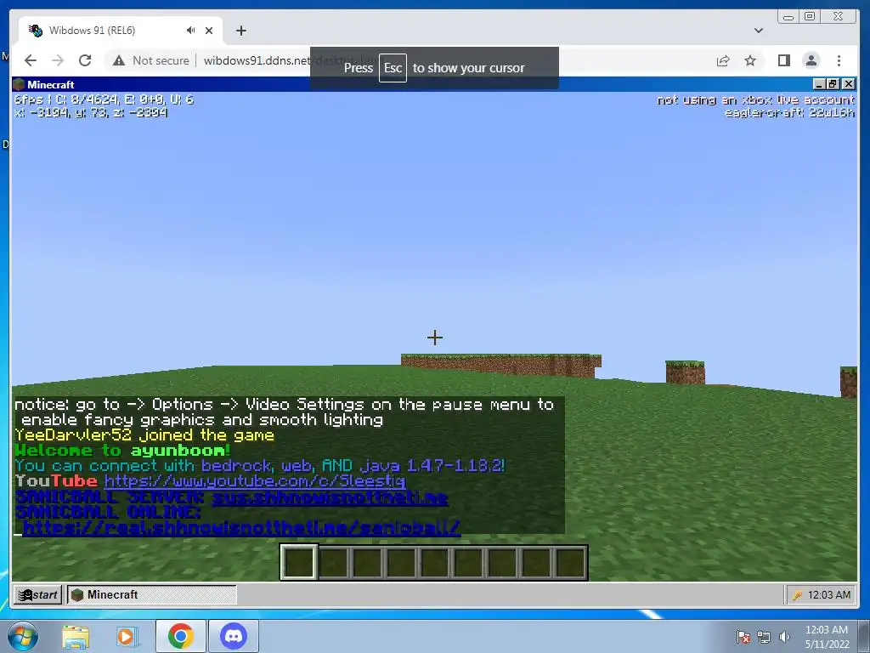Click the Wibdows tray key icon
This screenshot has width=870, height=653.
point(797,595)
